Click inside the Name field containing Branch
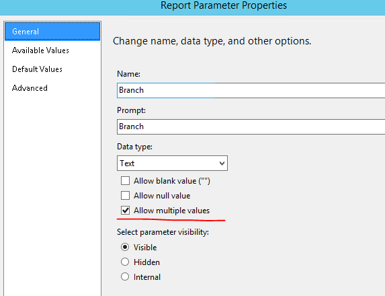 pyautogui.click(x=251, y=90)
